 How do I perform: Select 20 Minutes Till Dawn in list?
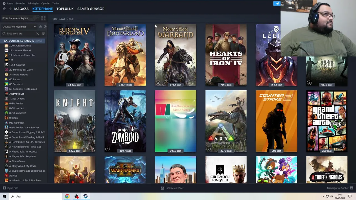[21, 70]
